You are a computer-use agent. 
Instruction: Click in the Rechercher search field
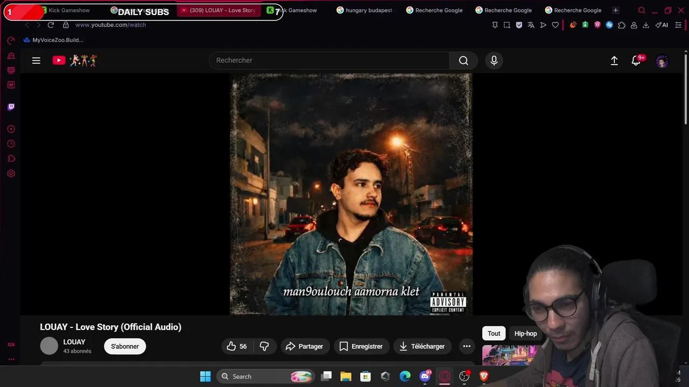click(x=329, y=61)
